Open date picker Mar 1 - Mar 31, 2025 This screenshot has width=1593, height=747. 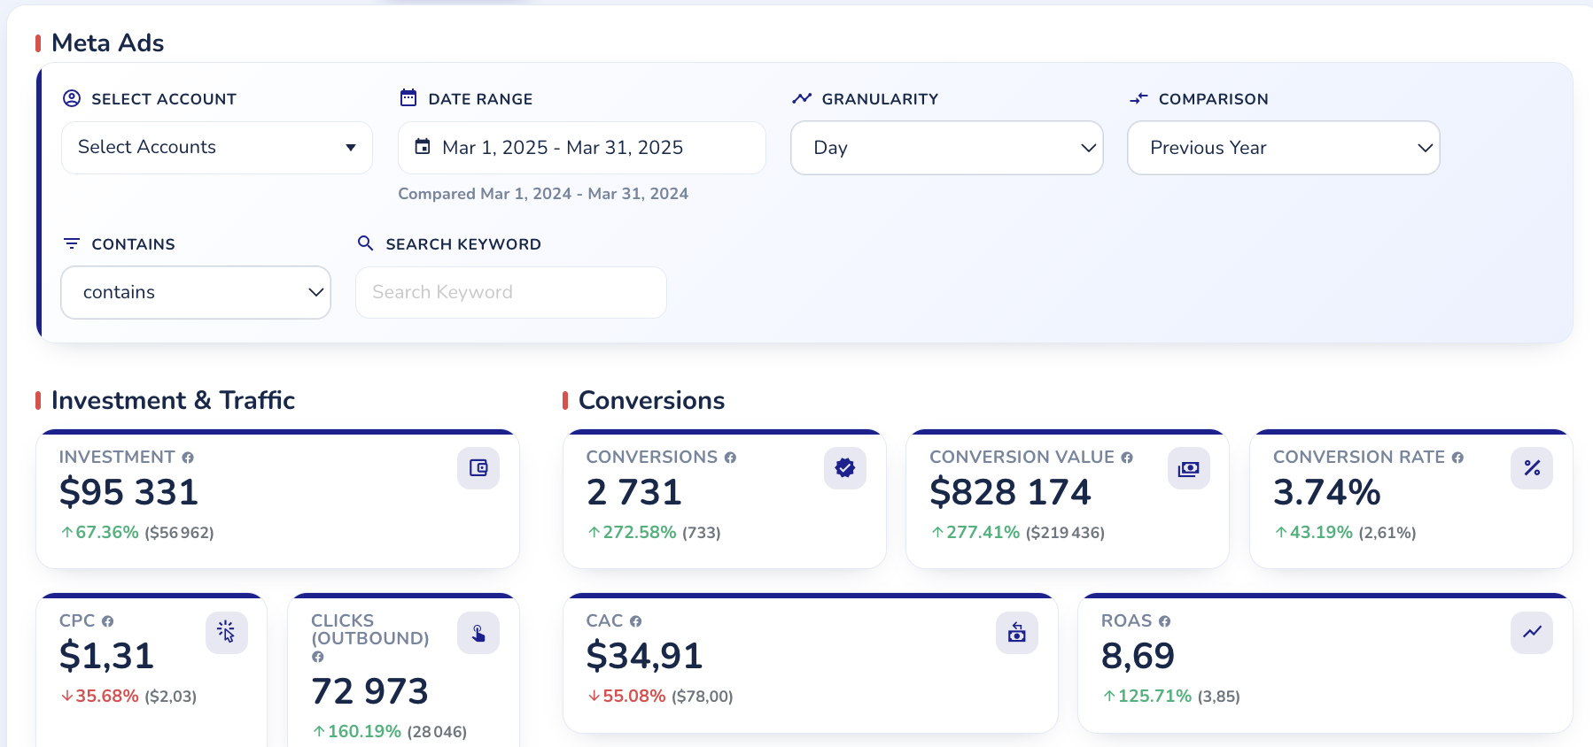point(582,148)
